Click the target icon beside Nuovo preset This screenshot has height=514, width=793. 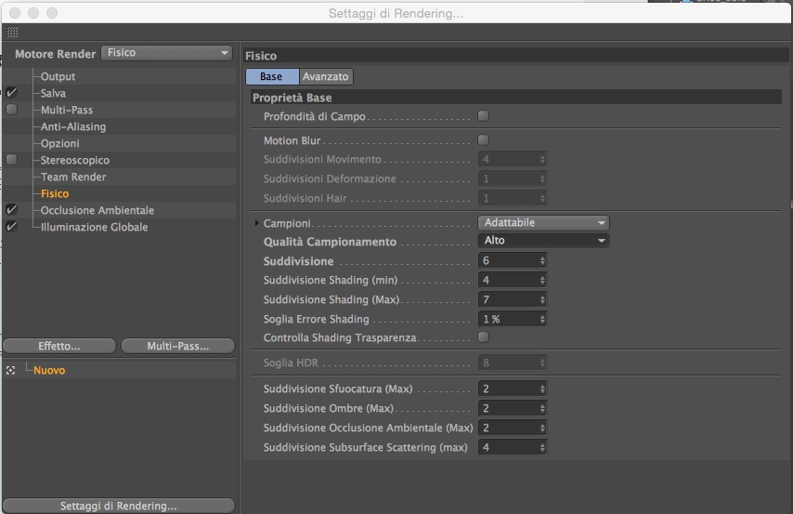pos(10,371)
